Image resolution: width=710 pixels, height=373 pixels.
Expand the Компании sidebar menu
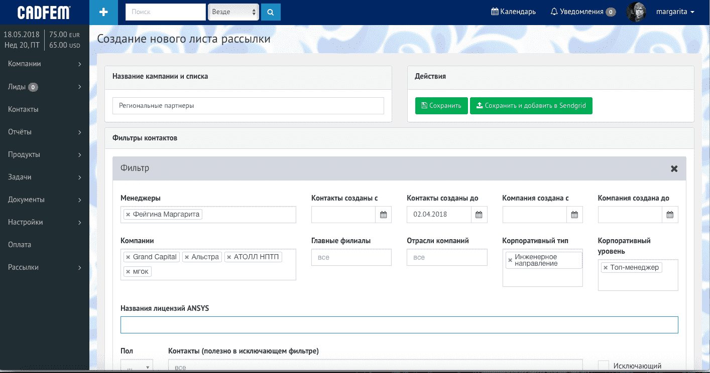point(45,64)
